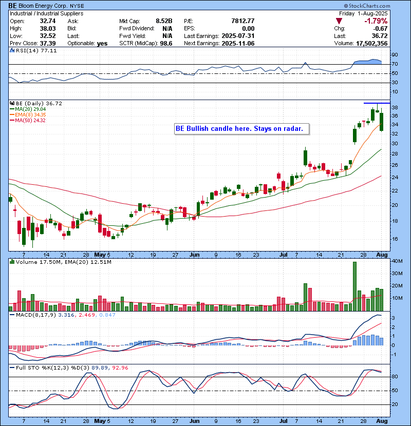Click the stochastic %D value 92.96

coord(120,367)
